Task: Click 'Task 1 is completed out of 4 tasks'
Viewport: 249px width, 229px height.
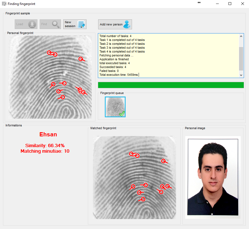Action: 122,40
